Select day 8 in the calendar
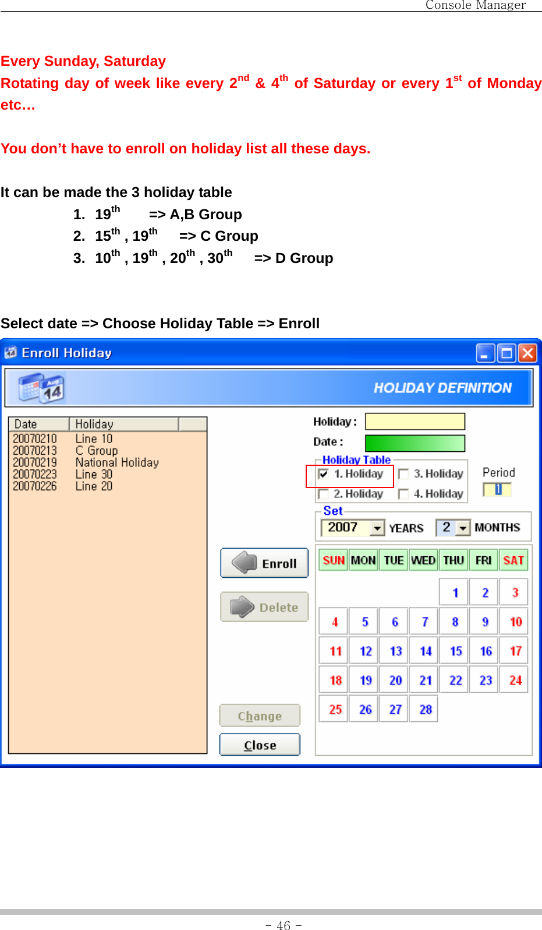Viewport: 542px width, 930px height. [x=454, y=621]
